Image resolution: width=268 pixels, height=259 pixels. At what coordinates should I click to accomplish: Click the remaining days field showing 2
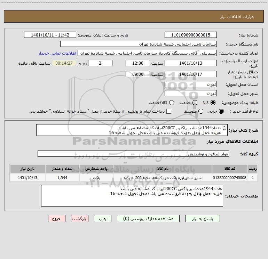[100, 63]
